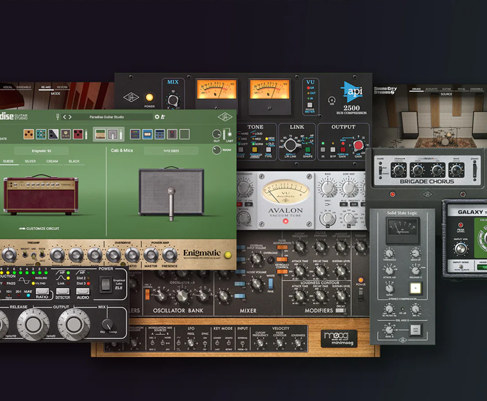487x401 pixels.
Task: Switch to the SILVER amp color tab
Action: pyautogui.click(x=30, y=161)
